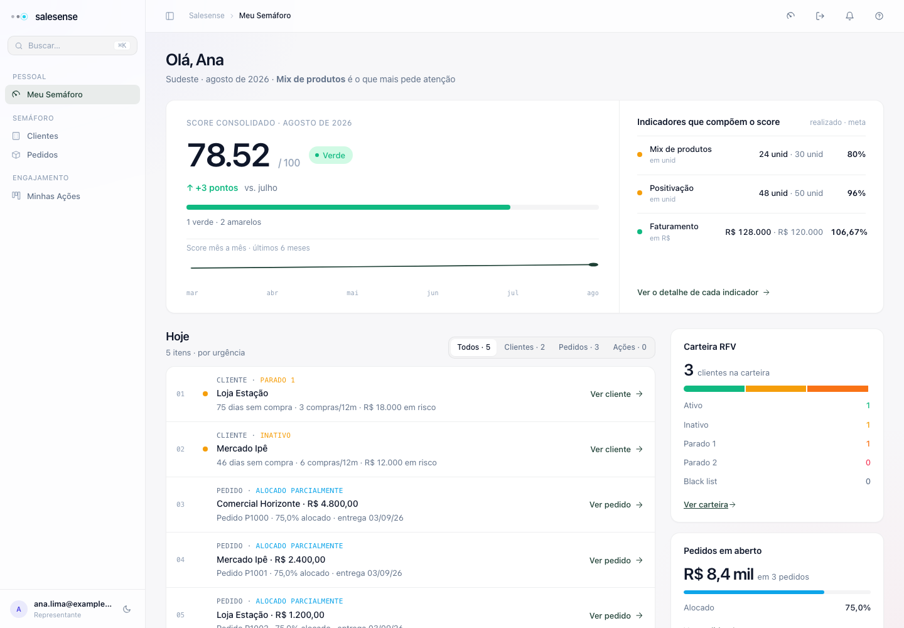Image resolution: width=904 pixels, height=628 pixels.
Task: Switch to the Clientes · 2 tab
Action: (x=524, y=347)
